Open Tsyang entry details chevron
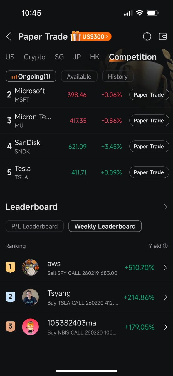 click(166, 297)
